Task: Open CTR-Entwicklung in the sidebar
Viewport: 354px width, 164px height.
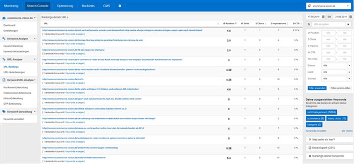Action: point(13,103)
